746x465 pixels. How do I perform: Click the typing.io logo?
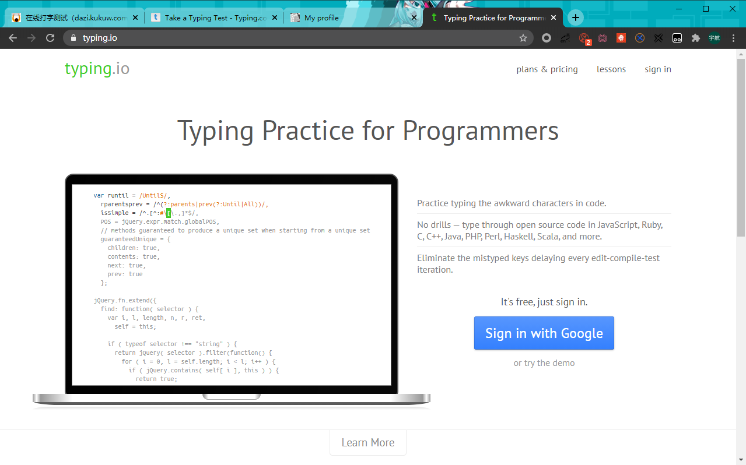[97, 69]
